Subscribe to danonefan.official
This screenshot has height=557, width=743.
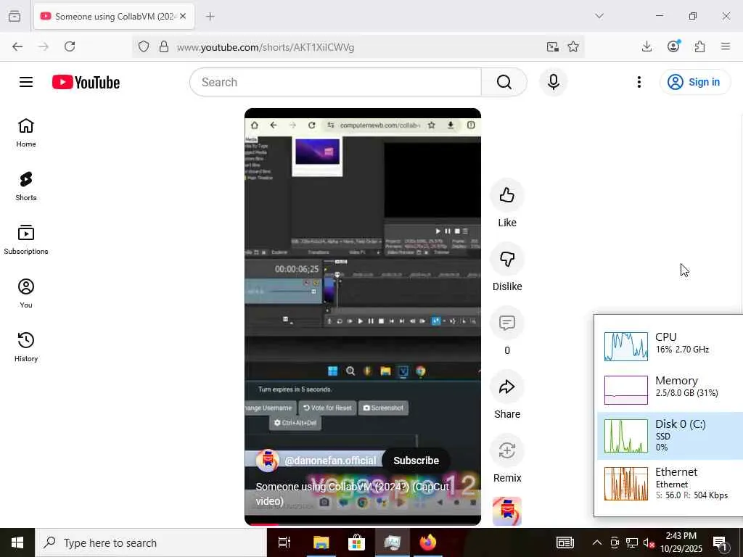pos(416,461)
